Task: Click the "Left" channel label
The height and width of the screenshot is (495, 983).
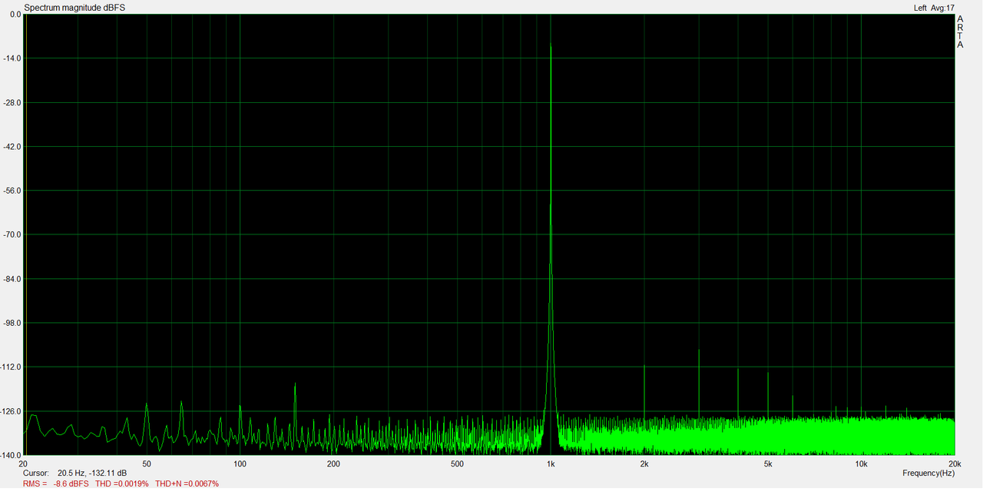Action: [920, 8]
